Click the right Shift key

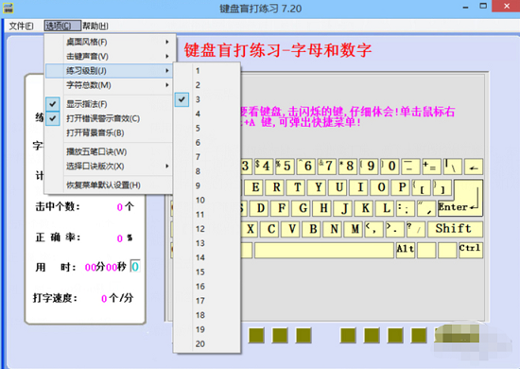click(455, 229)
